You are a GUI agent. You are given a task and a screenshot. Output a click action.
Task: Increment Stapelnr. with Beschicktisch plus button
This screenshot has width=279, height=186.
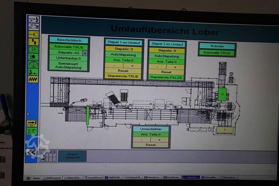click(85, 53)
